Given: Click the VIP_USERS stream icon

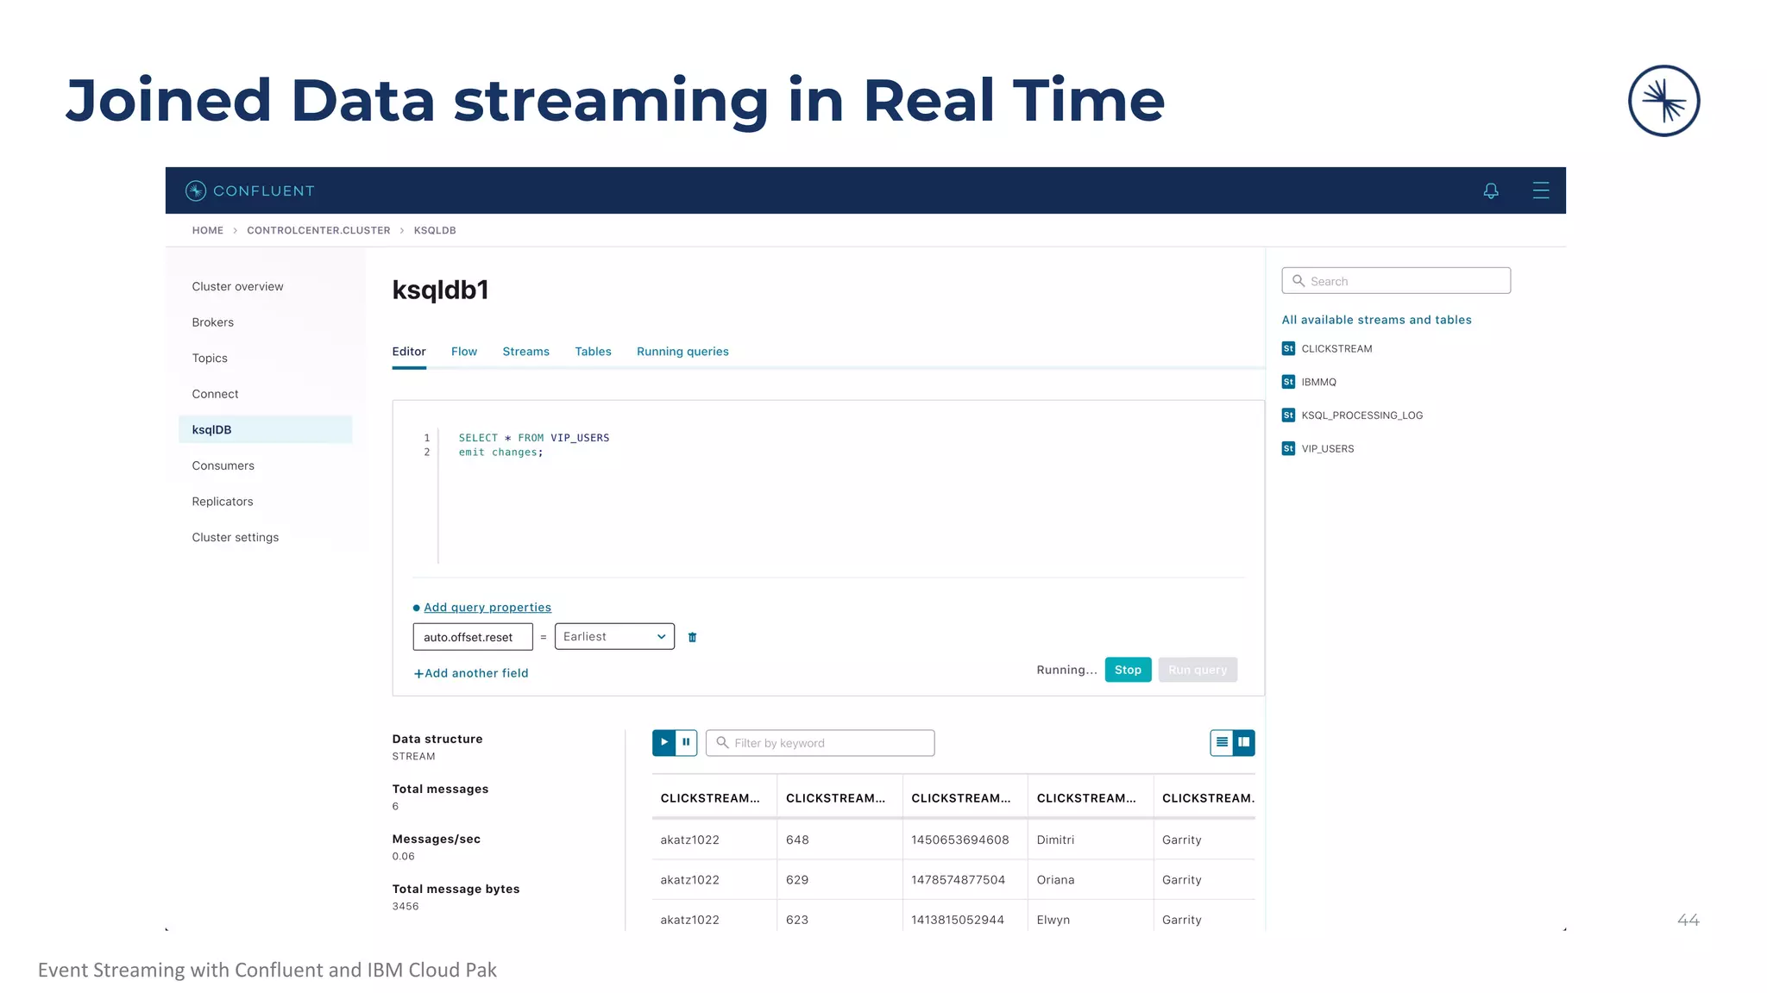Looking at the screenshot, I should point(1288,448).
